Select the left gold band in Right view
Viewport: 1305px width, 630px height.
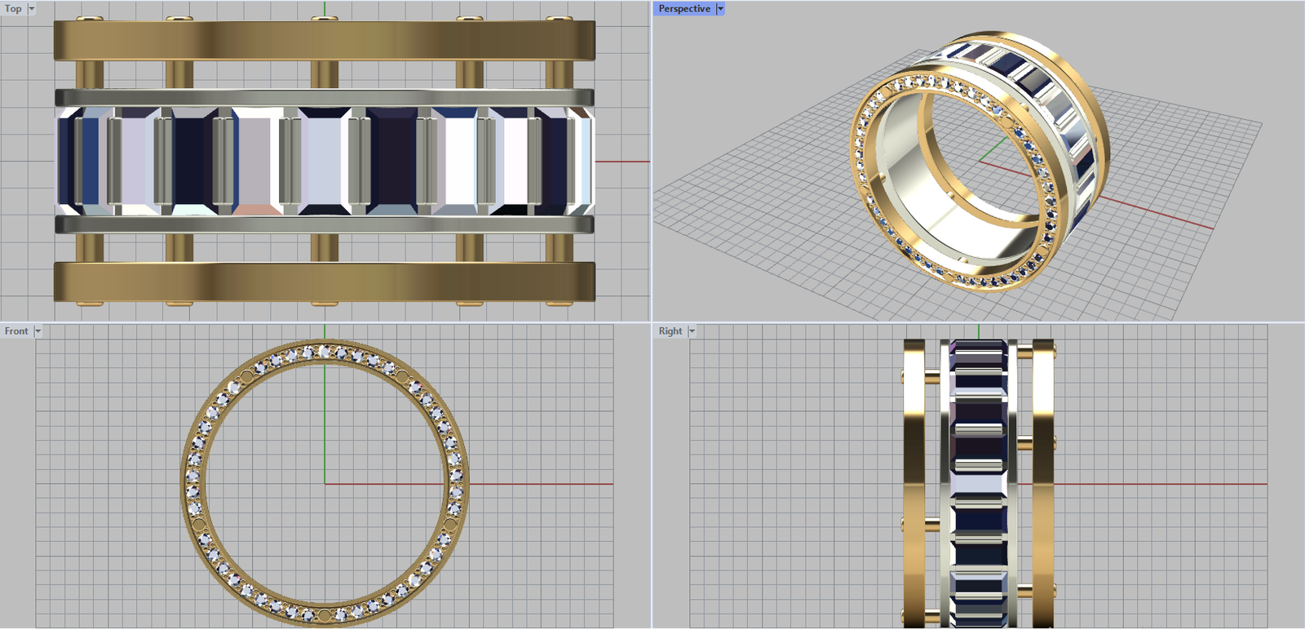point(913,481)
